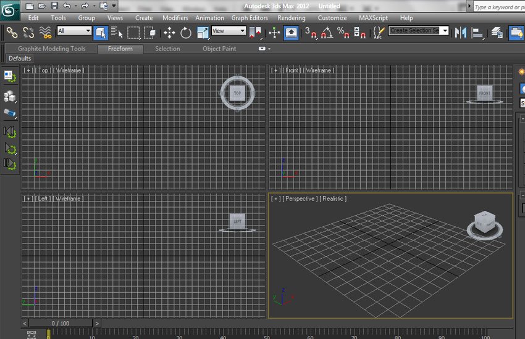
Task: Switch to the Object Paint ribbon tab
Action: pyautogui.click(x=219, y=49)
